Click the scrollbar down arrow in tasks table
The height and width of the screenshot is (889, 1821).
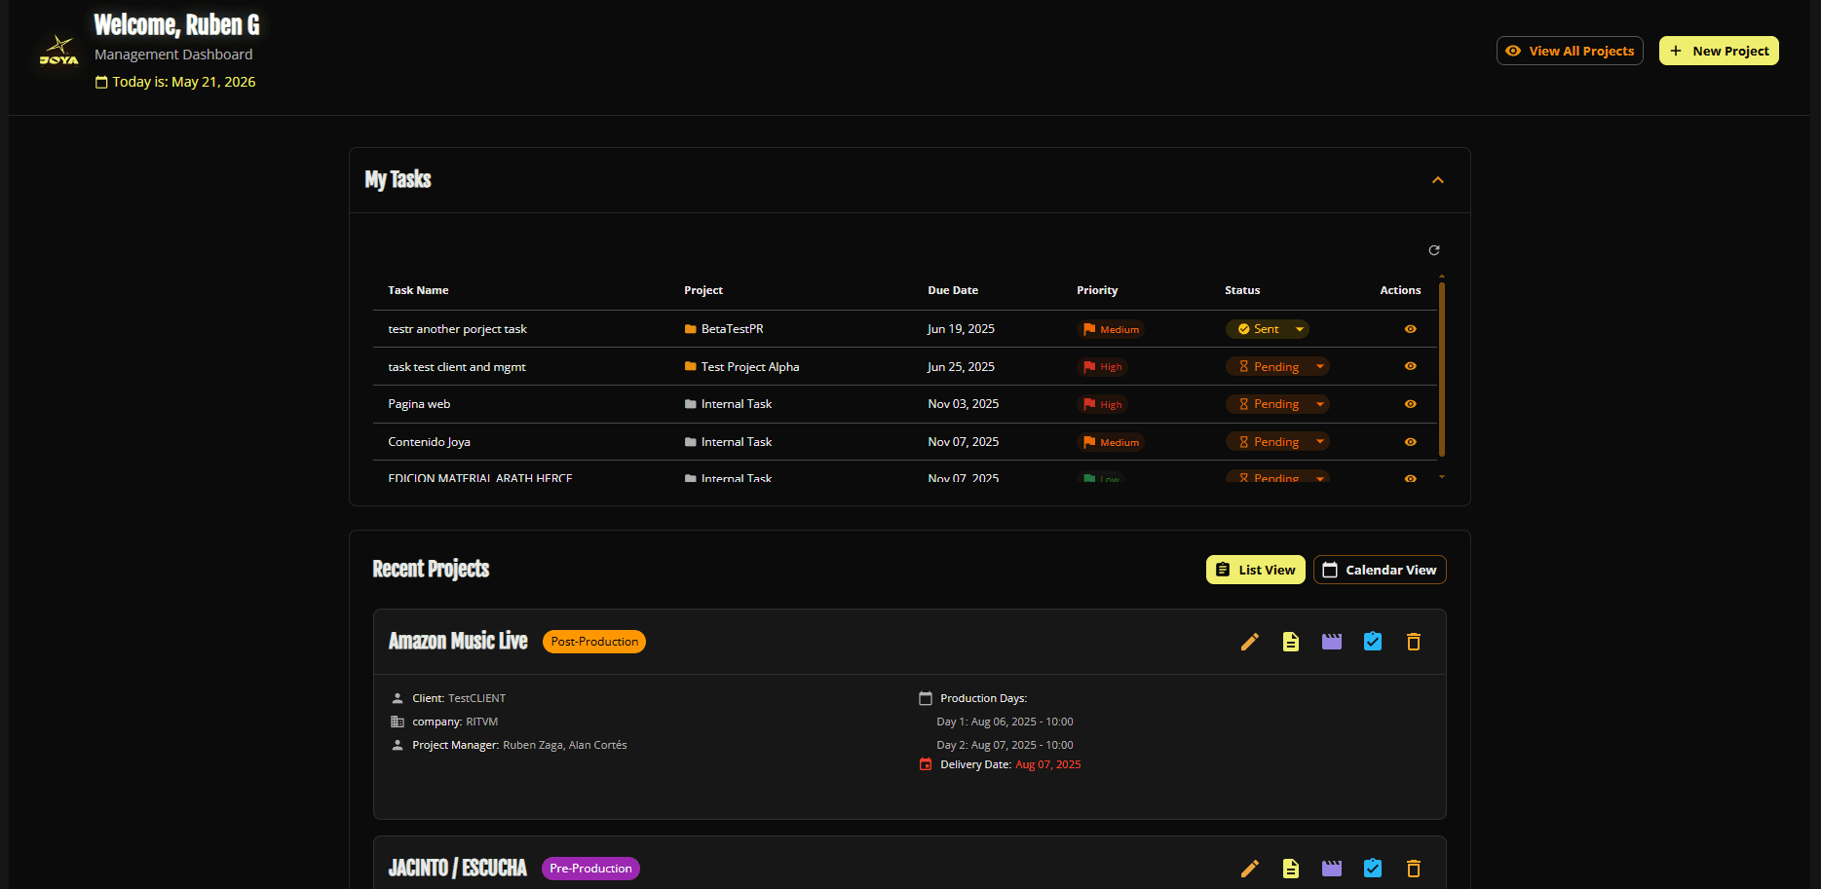[x=1442, y=477]
